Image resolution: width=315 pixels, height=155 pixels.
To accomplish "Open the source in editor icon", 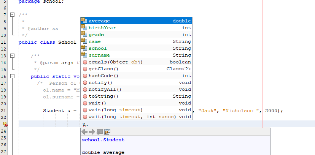I will point(107,132).
